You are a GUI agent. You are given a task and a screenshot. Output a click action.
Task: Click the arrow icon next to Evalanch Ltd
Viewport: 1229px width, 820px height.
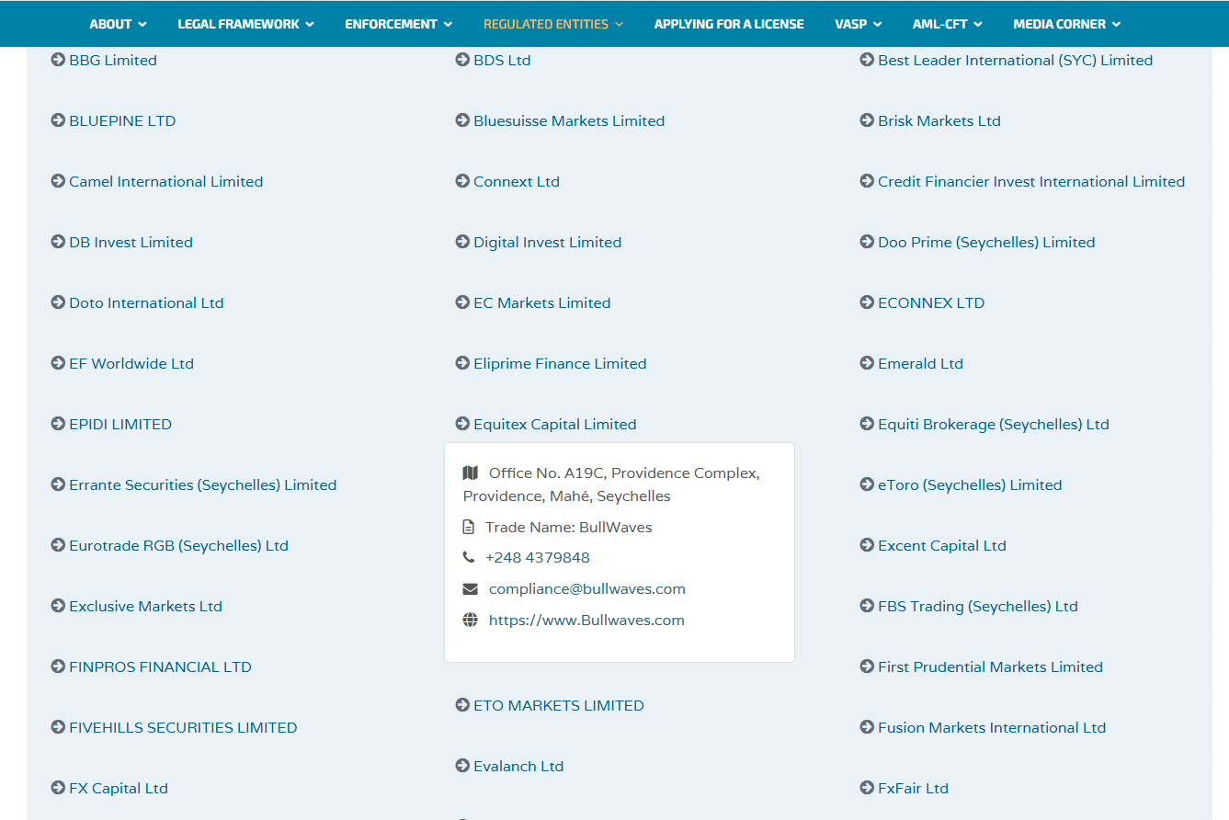point(462,766)
